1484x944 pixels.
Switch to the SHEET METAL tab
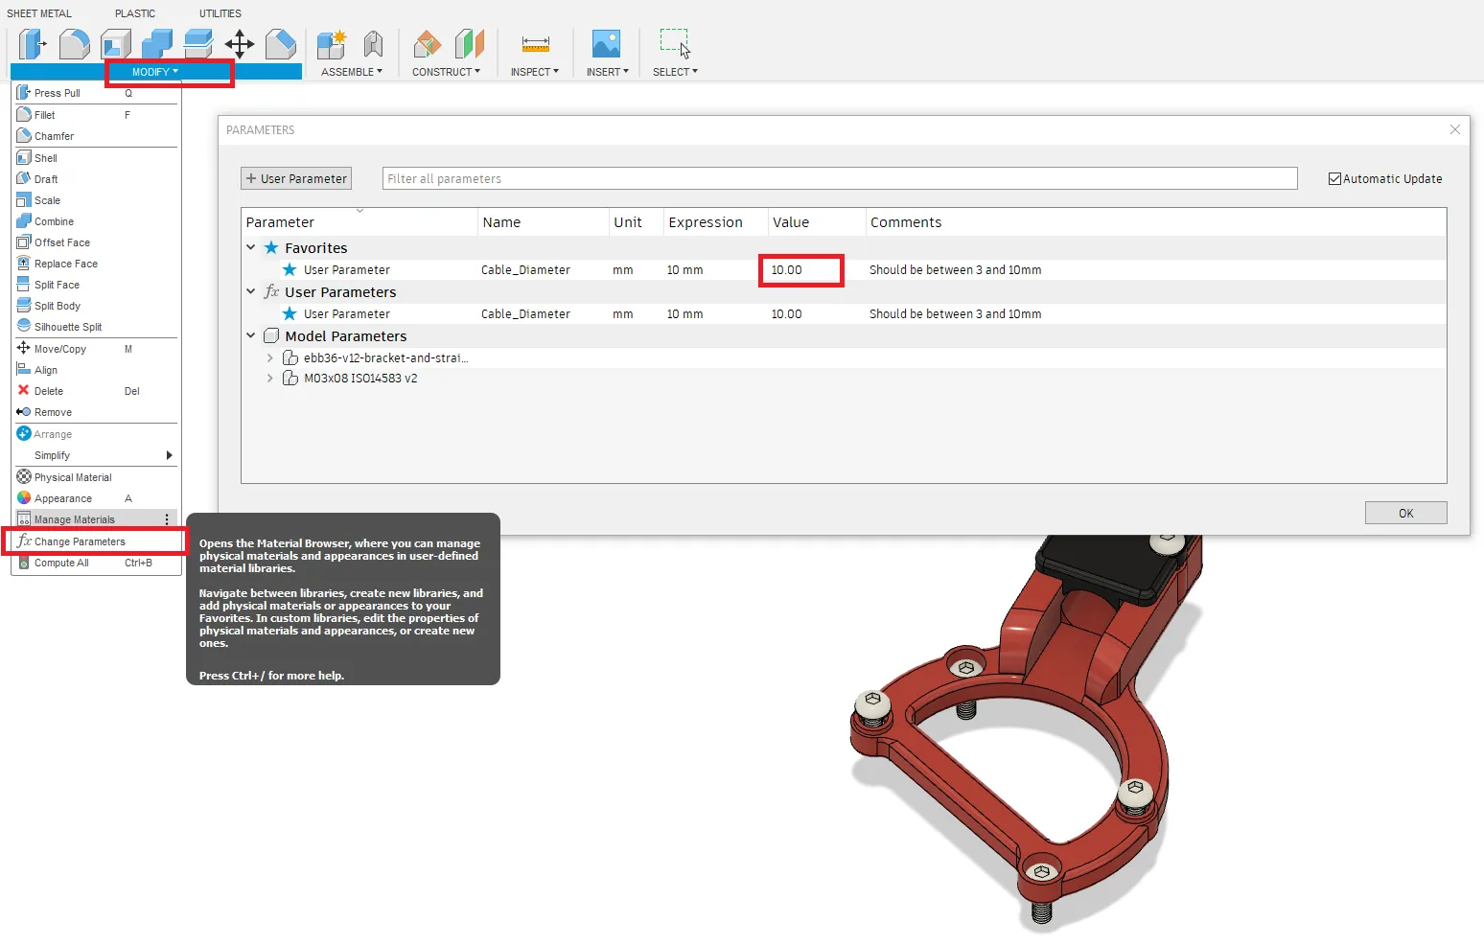[39, 13]
